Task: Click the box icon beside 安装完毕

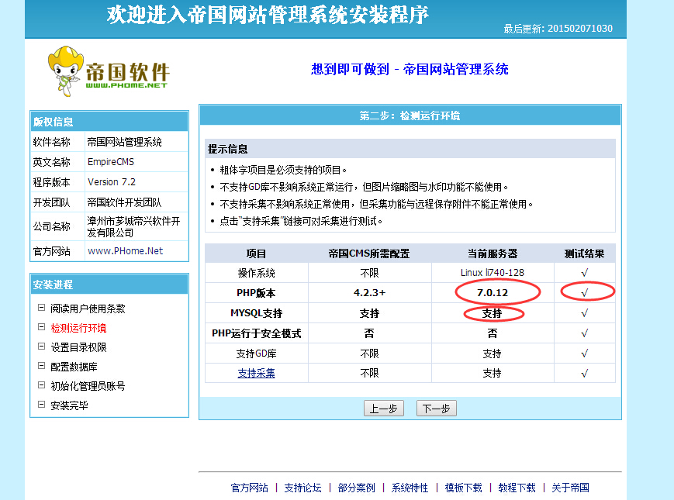Action: pyautogui.click(x=41, y=404)
